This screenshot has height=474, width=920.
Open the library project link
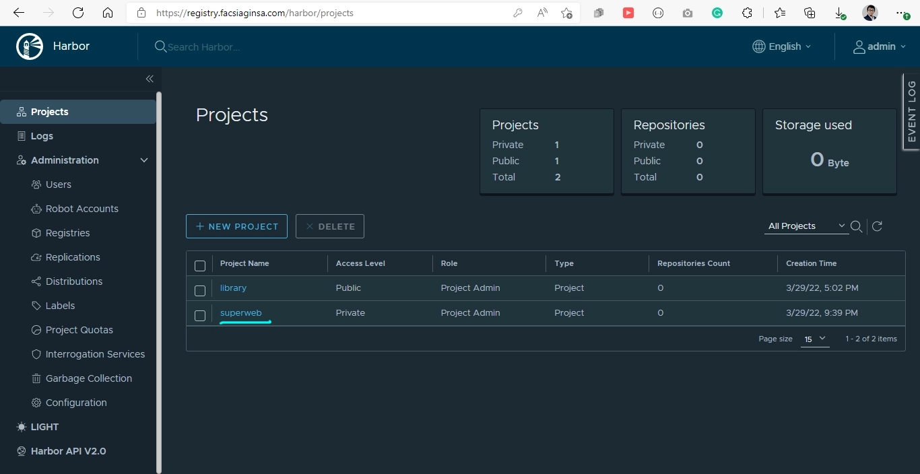[233, 287]
